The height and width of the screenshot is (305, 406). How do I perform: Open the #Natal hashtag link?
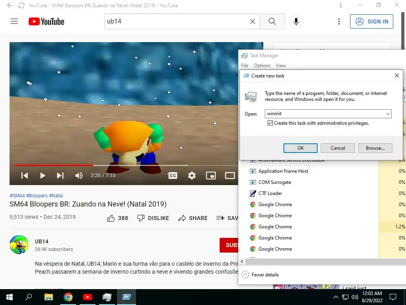tap(56, 195)
